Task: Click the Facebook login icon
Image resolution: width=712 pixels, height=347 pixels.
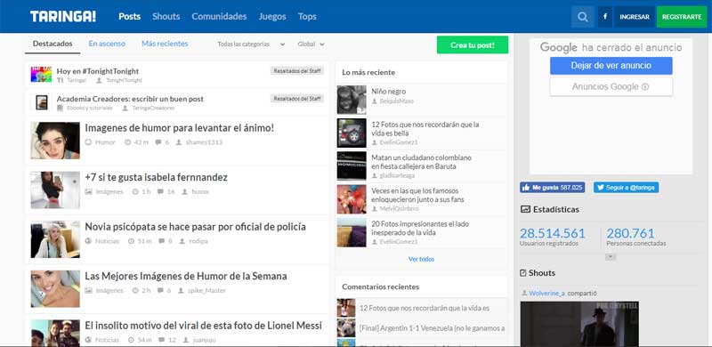Action: pyautogui.click(x=605, y=17)
